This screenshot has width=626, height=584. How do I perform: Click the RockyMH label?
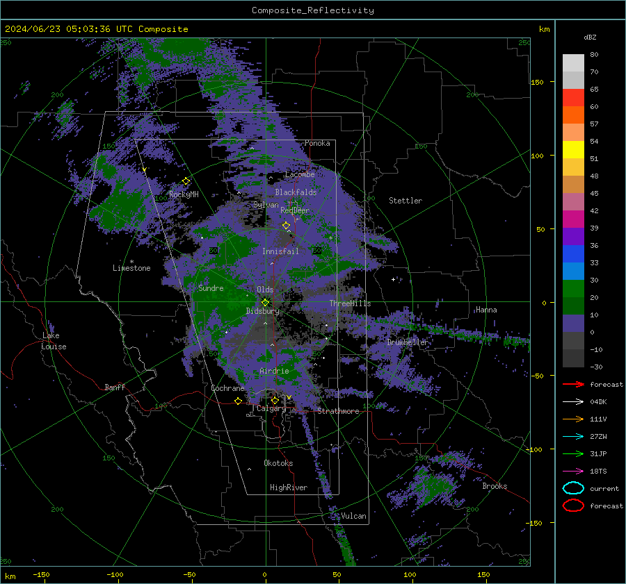click(x=184, y=194)
